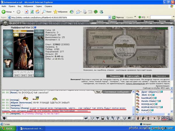The image size is (175, 131).
Task: Click the floppy disk save chat icon
Action: tap(103, 118)
